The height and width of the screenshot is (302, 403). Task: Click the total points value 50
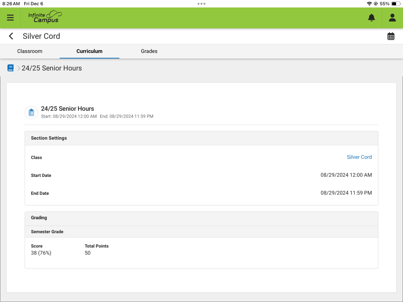point(88,253)
